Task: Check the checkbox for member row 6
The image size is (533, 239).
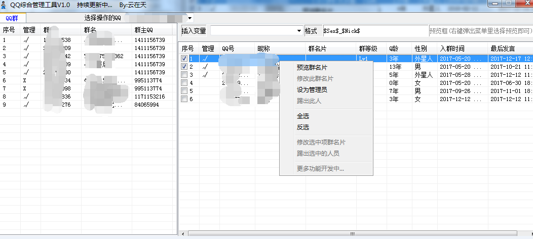Action: pyautogui.click(x=184, y=99)
